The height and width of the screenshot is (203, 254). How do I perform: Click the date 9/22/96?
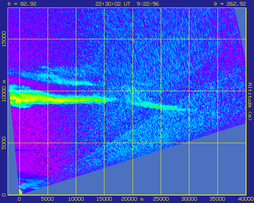pos(148,4)
